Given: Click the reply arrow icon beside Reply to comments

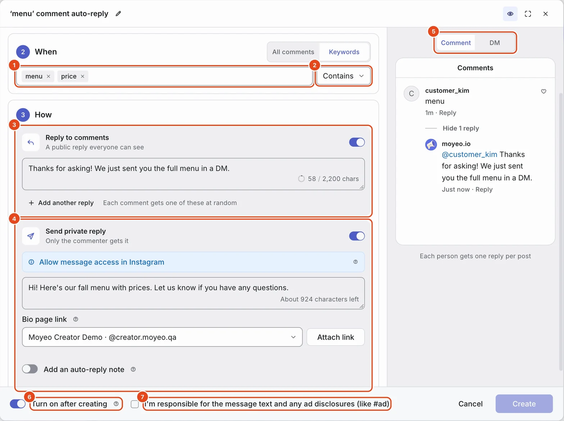Looking at the screenshot, I should pos(31,142).
